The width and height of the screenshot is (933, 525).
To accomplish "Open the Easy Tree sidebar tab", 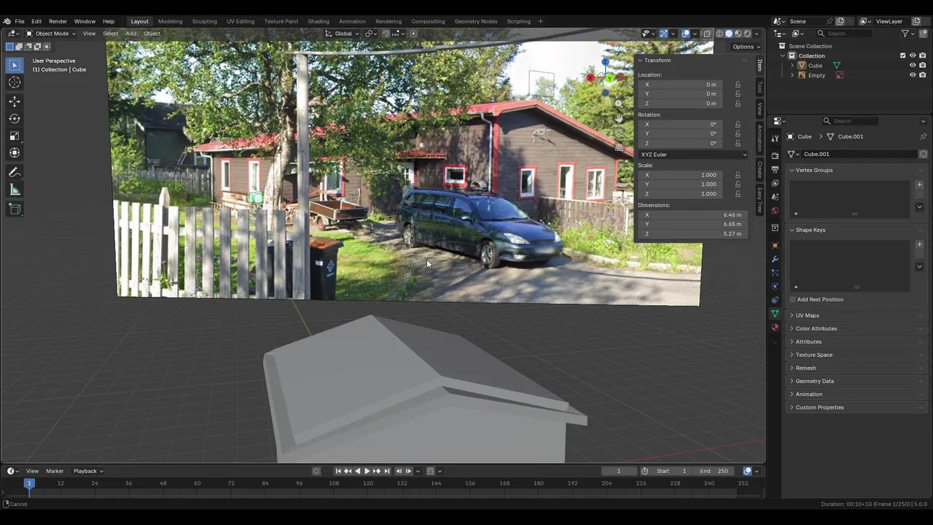I will coord(760,200).
